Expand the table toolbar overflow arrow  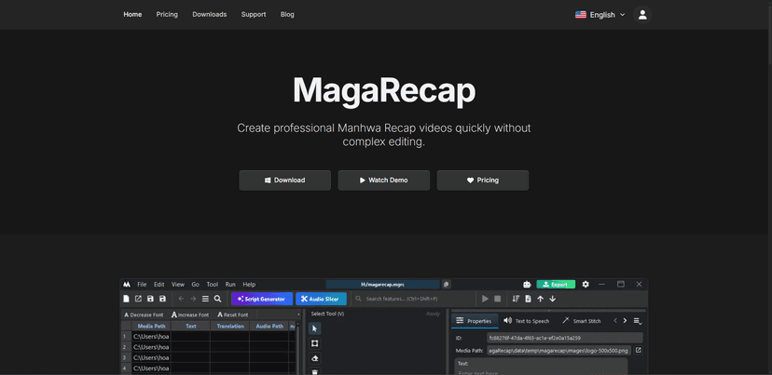(298, 315)
